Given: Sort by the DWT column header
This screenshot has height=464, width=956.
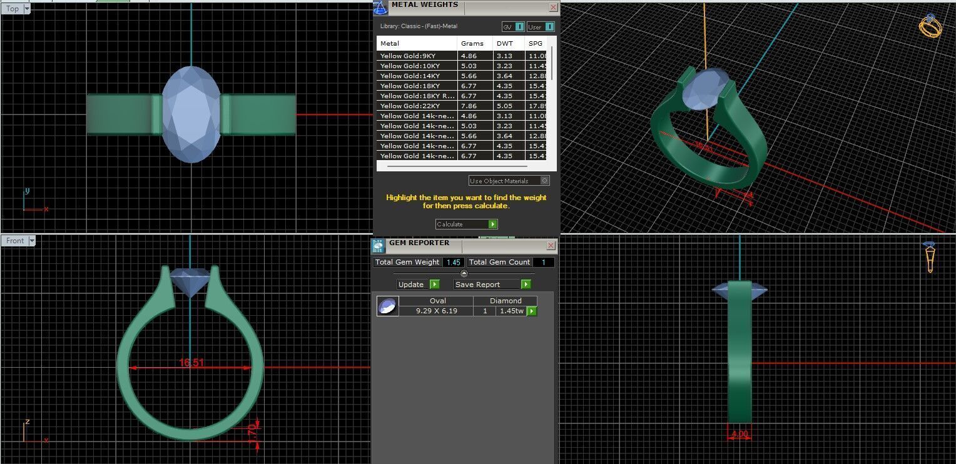Looking at the screenshot, I should click(508, 43).
